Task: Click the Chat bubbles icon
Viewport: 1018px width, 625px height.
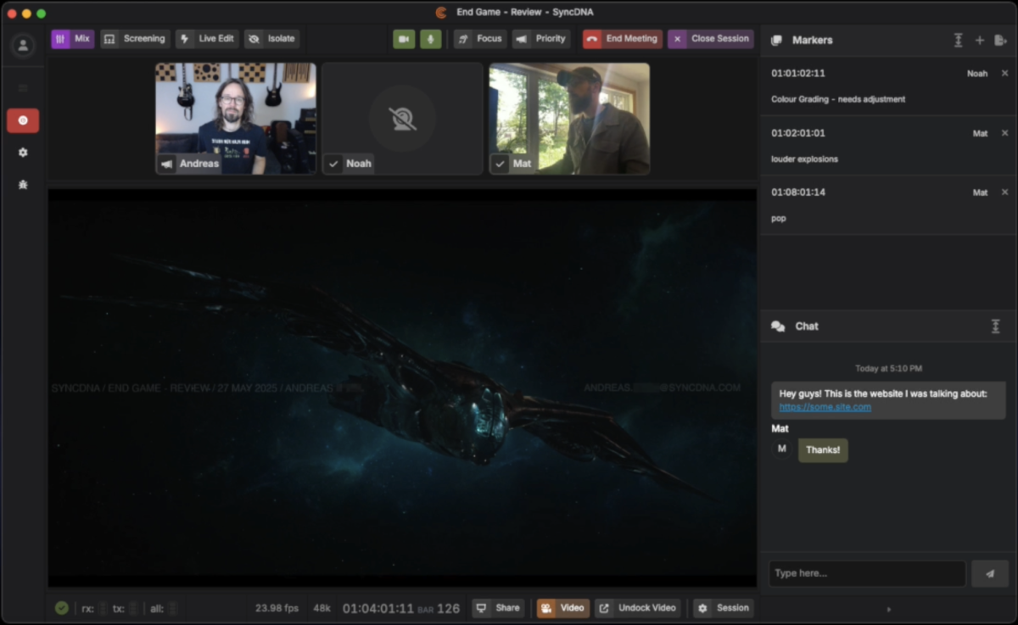Action: 778,326
